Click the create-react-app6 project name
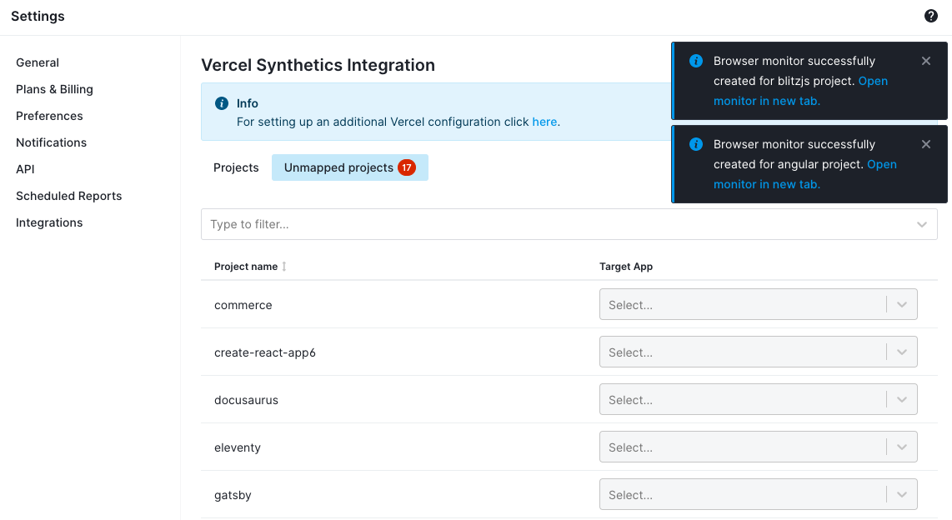Image resolution: width=952 pixels, height=520 pixels. [x=265, y=352]
